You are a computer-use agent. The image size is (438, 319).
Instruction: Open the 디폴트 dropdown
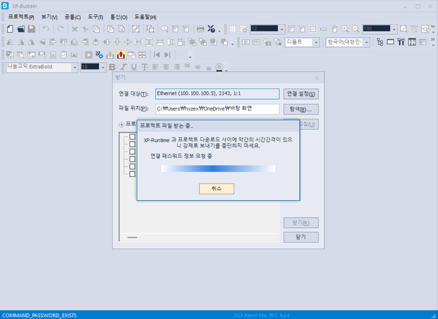(x=316, y=43)
